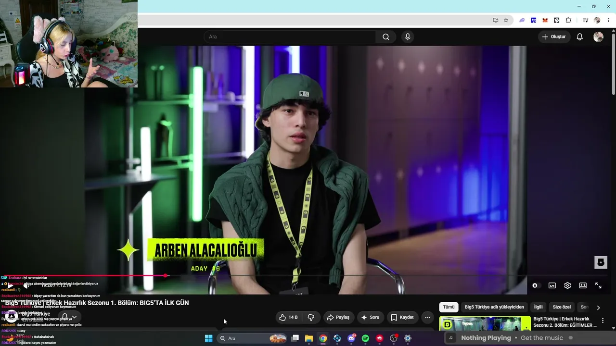616x346 pixels.
Task: Save the video with Kaydet button
Action: click(x=402, y=318)
